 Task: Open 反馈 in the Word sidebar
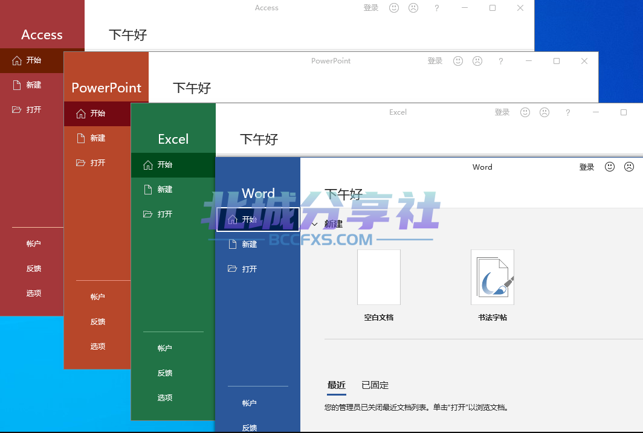coord(250,428)
